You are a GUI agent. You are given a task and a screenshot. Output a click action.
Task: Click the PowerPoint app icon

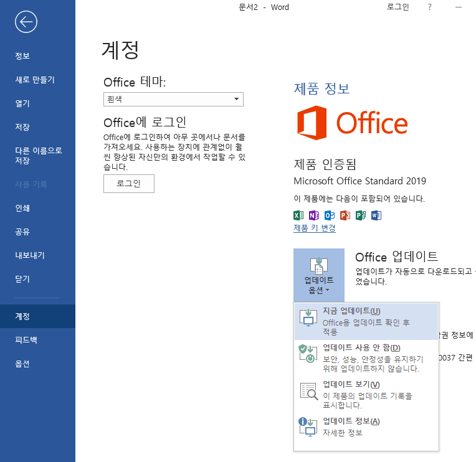(345, 215)
